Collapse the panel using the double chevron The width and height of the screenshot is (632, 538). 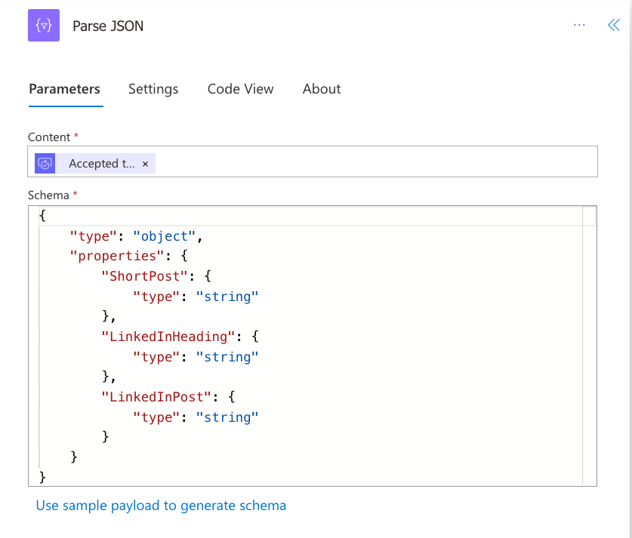pos(613,25)
